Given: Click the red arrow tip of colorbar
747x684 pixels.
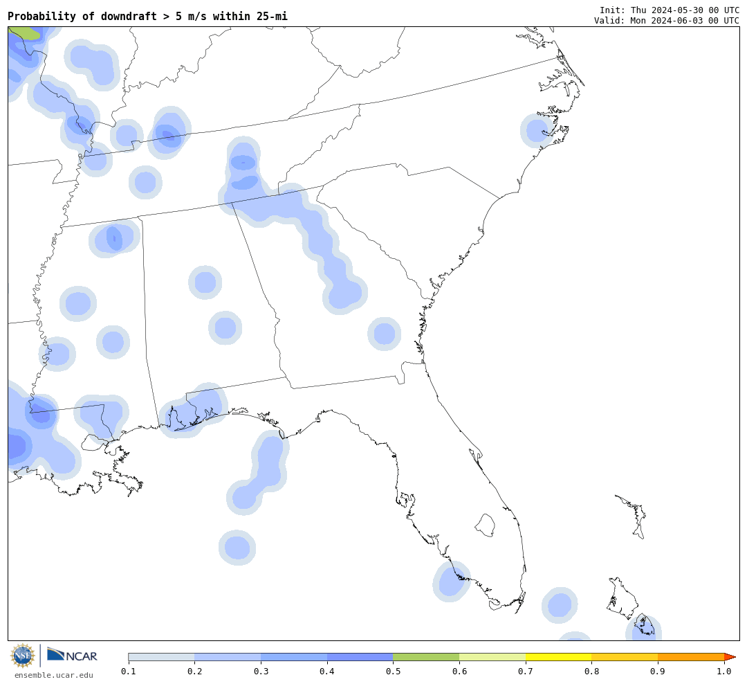Looking at the screenshot, I should coord(730,657).
